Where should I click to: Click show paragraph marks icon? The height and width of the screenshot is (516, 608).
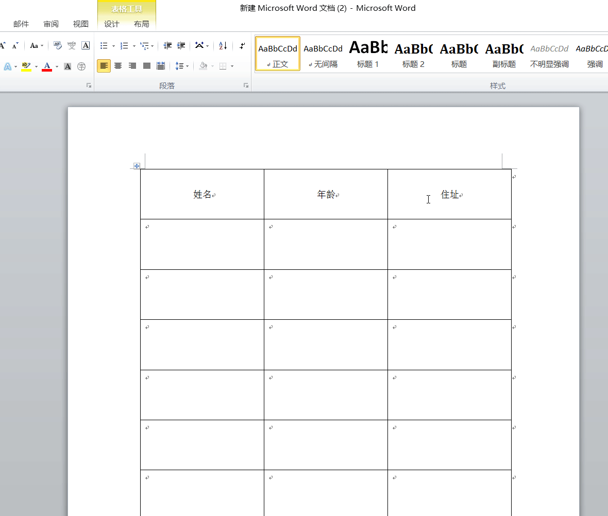(242, 46)
